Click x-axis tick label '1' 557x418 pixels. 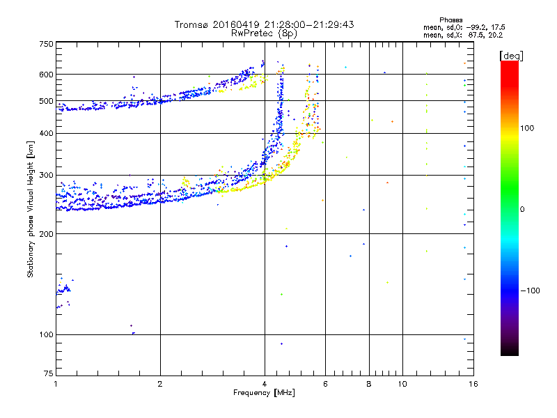coord(56,384)
